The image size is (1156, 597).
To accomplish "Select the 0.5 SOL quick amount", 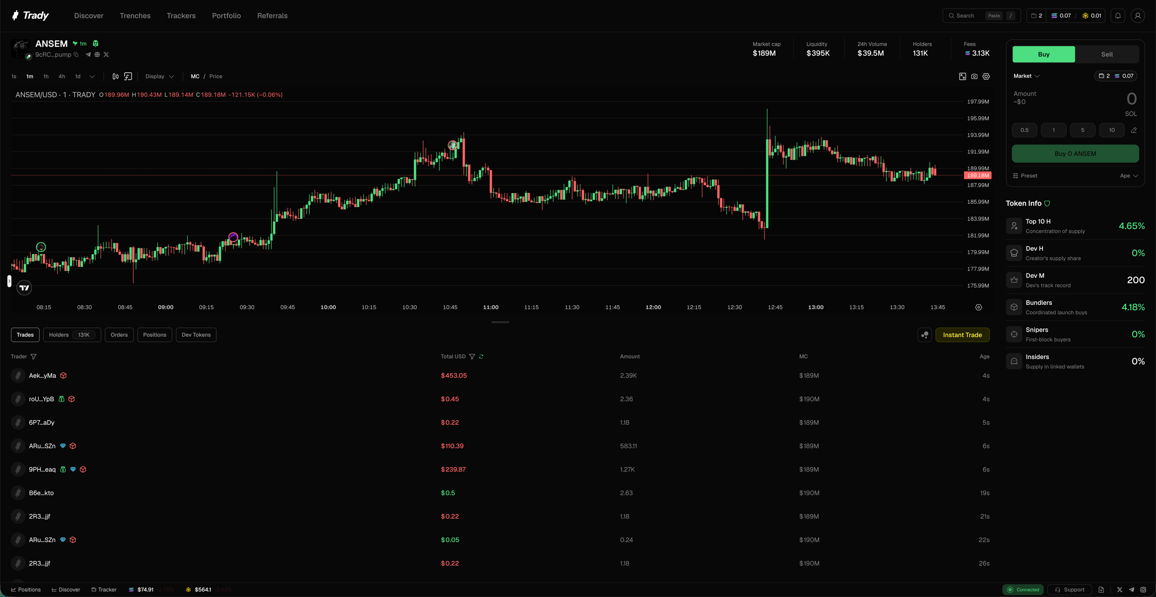I will point(1025,130).
